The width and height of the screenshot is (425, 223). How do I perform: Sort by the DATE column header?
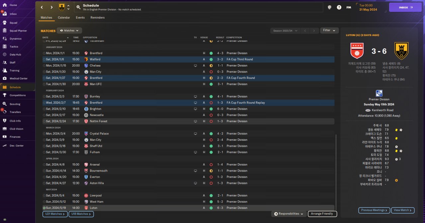pyautogui.click(x=45, y=37)
